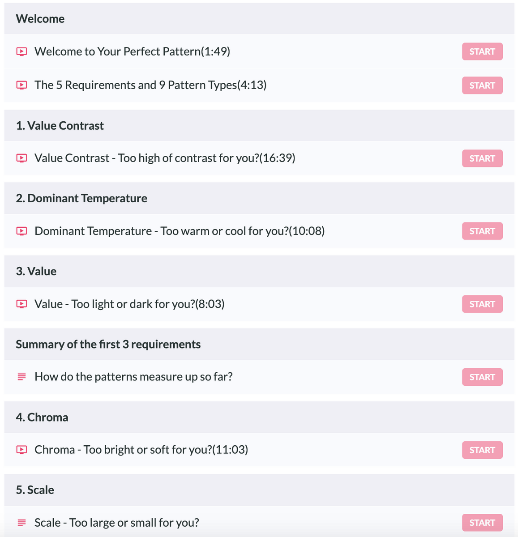Image resolution: width=518 pixels, height=537 pixels.
Task: Click video icon next to Chroma lesson
Action: (x=21, y=450)
